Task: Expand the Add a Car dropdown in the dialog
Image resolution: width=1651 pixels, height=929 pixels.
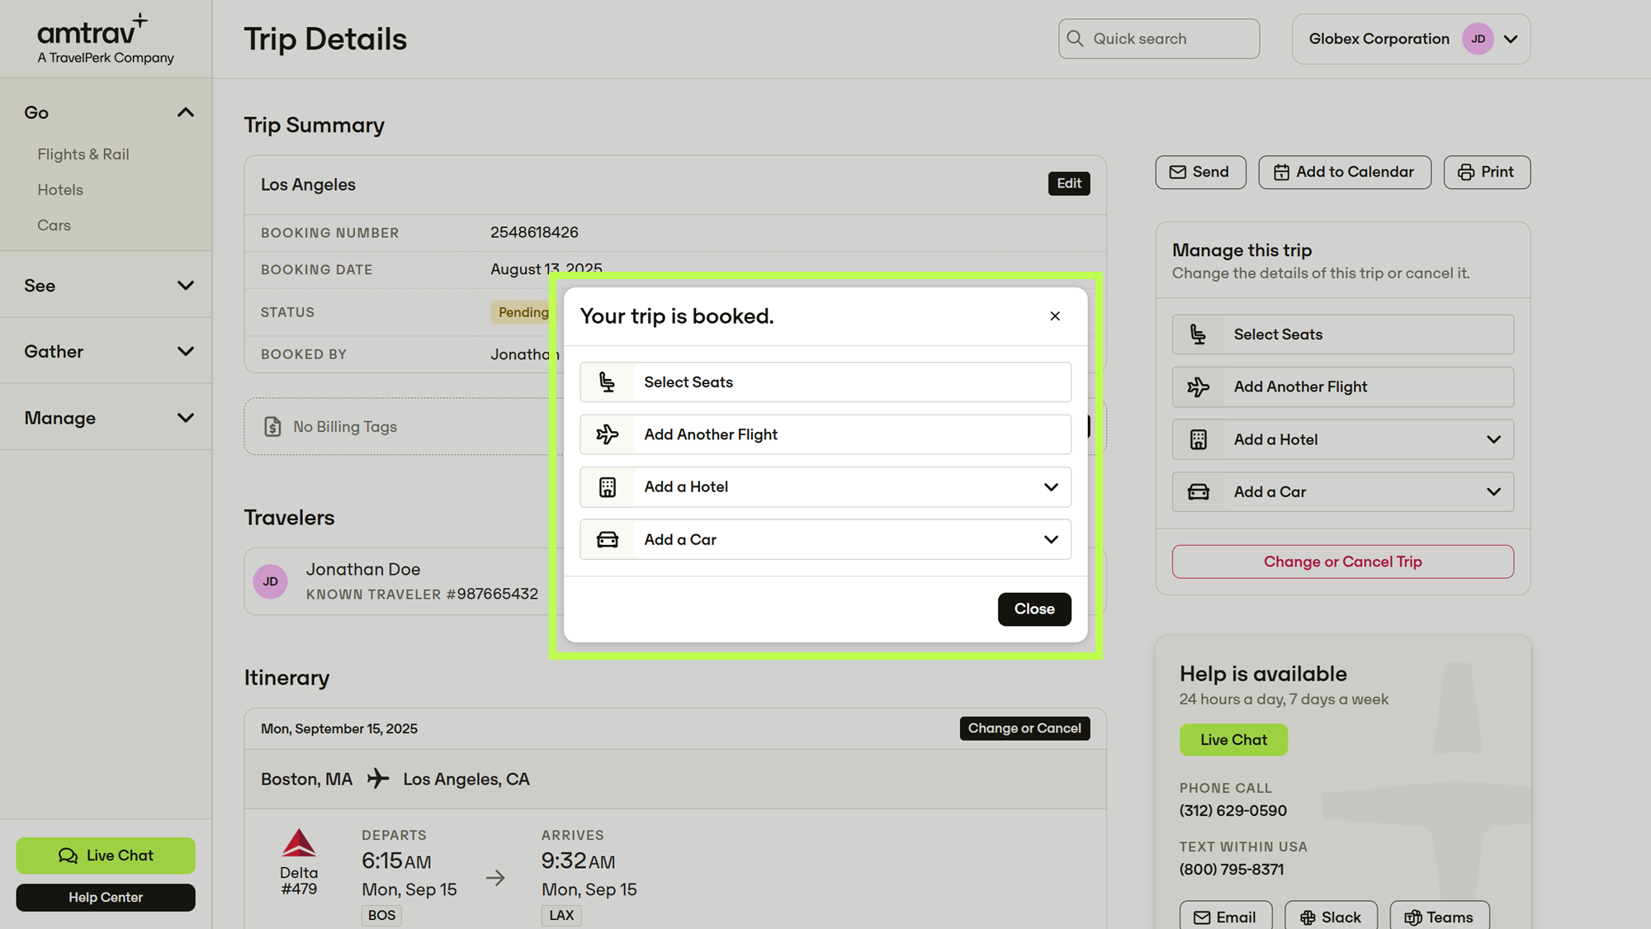Action: click(x=1051, y=539)
